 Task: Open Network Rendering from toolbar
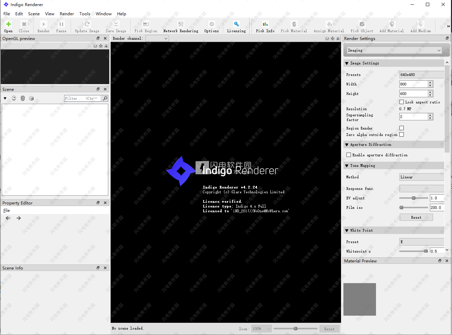point(181,26)
